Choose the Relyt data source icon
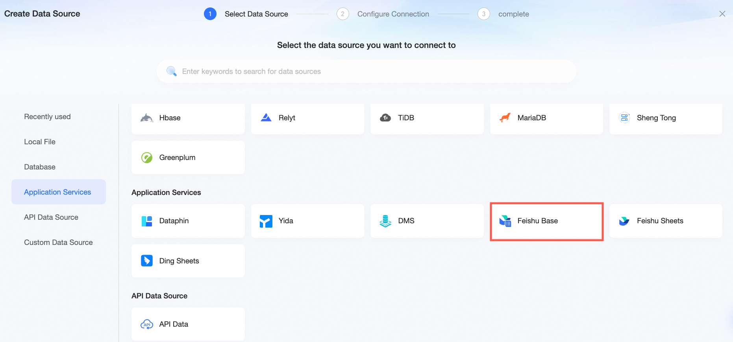This screenshot has width=733, height=342. pyautogui.click(x=266, y=118)
